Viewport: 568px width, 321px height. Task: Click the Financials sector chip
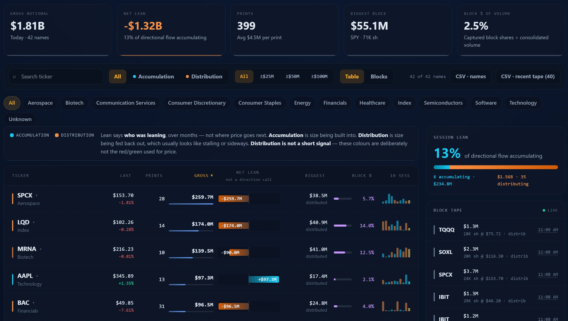[x=335, y=103]
